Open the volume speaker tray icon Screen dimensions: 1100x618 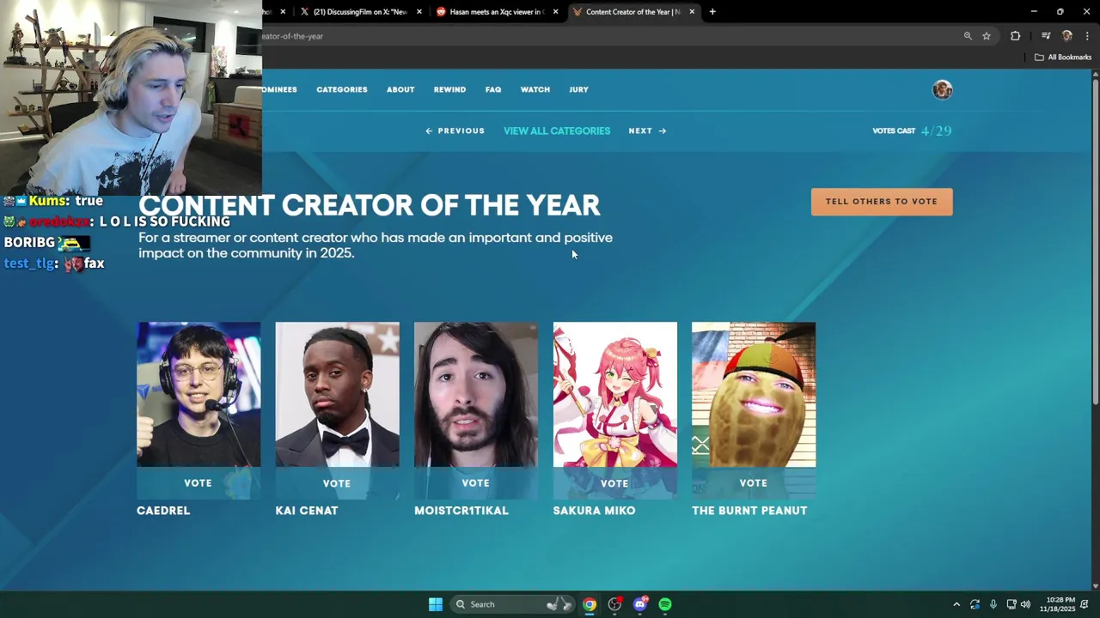coord(1025,604)
